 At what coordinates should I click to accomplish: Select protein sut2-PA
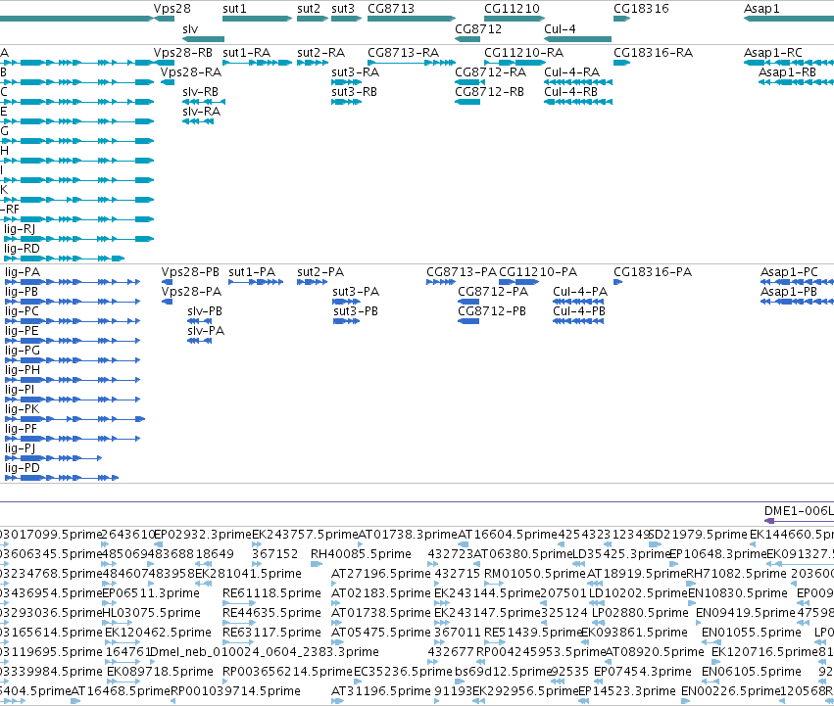pos(313,282)
